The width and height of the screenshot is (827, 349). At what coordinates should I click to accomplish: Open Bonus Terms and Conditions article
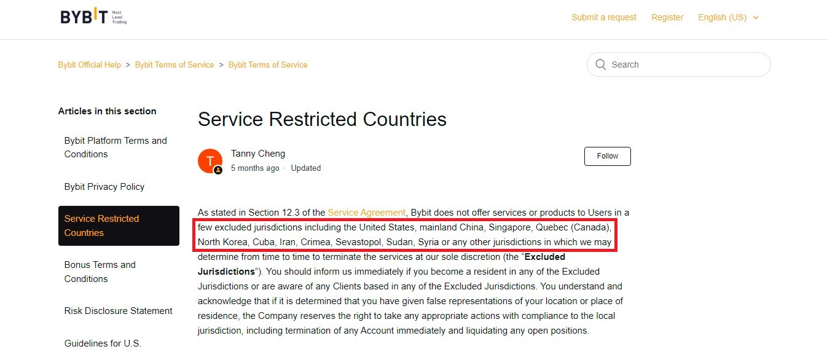[100, 272]
